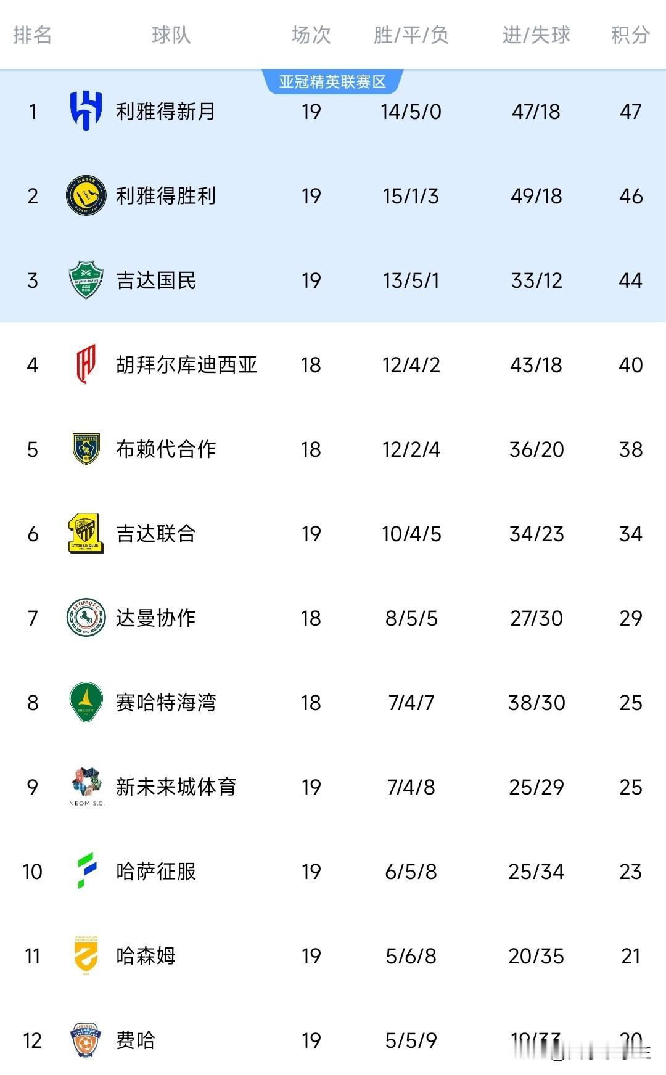Open the Al Ahli (吉达国民) green badge
The height and width of the screenshot is (1075, 666).
click(x=86, y=280)
